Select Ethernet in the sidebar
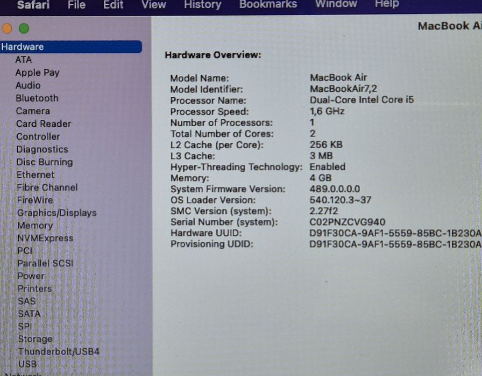 pyautogui.click(x=36, y=175)
